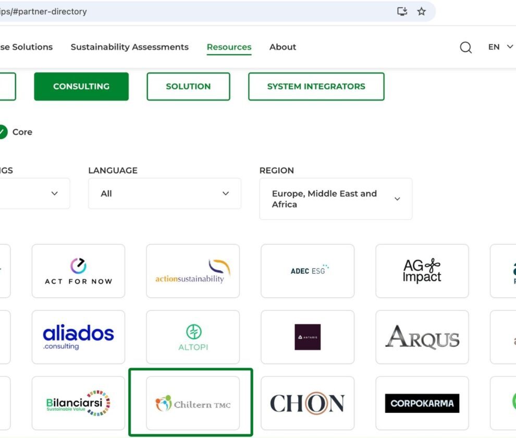Bookmark this page with the star icon
This screenshot has height=438, width=516.
tap(421, 11)
